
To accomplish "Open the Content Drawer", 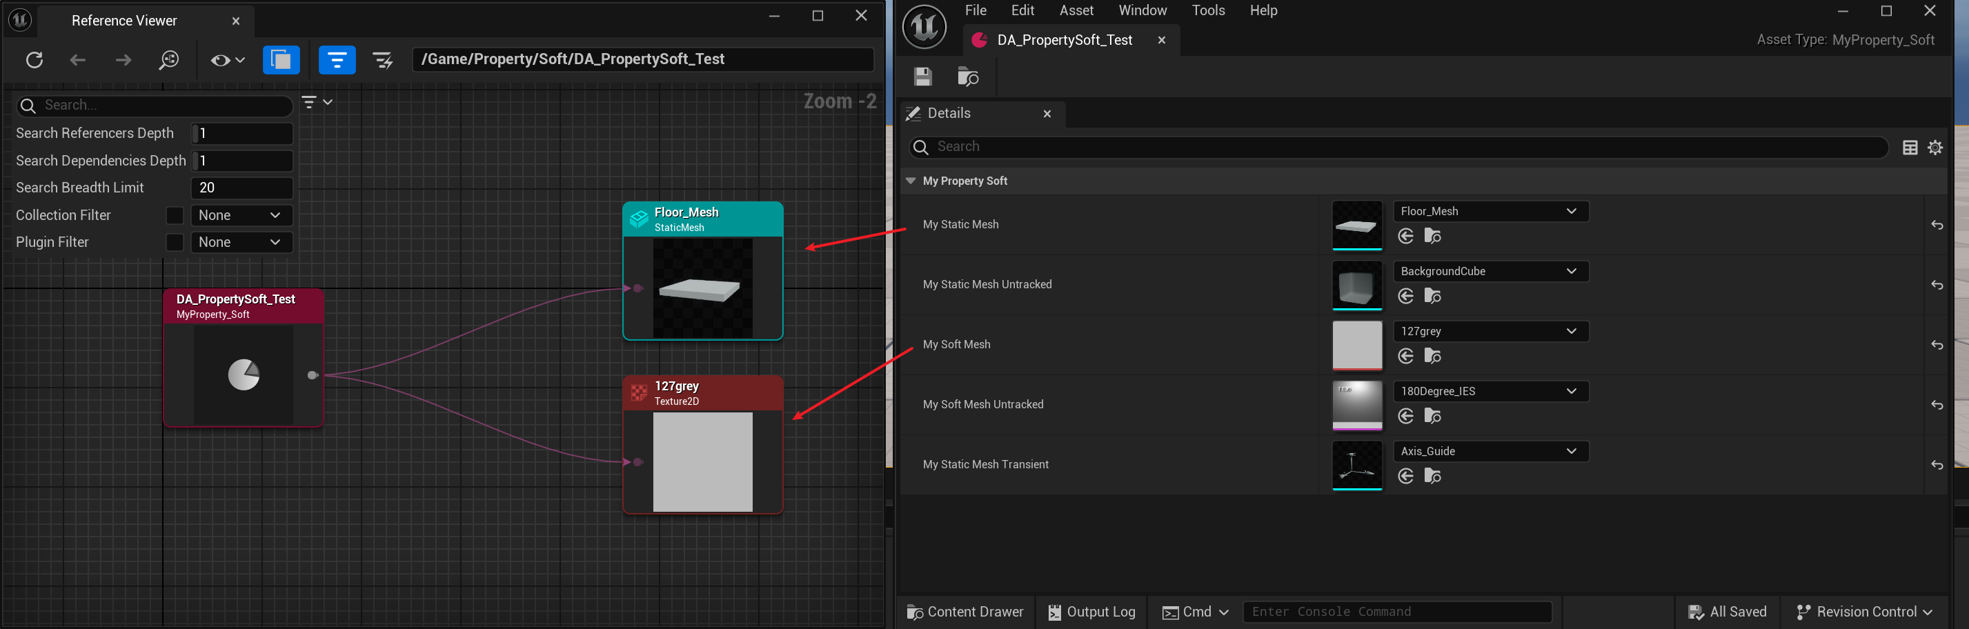I will (x=964, y=612).
